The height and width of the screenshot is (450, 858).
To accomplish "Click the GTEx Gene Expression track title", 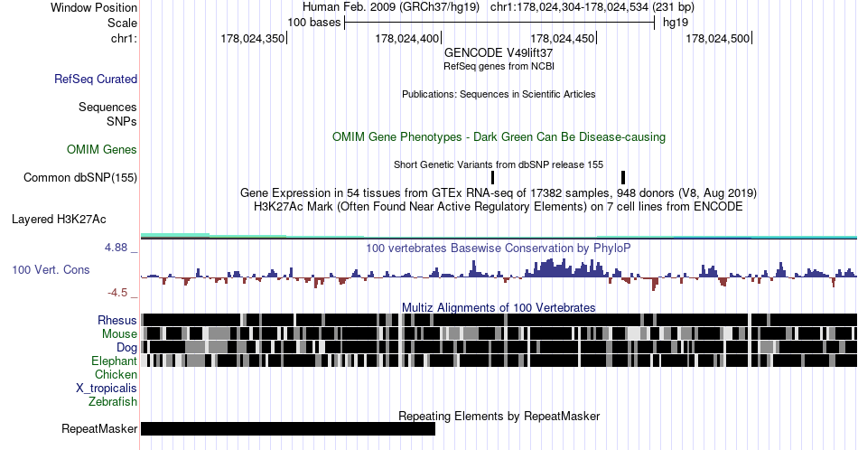I will (499, 193).
